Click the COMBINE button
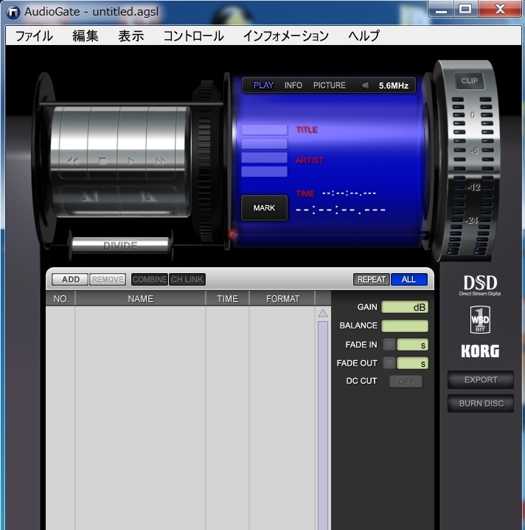Viewport: 525px width, 530px height. pyautogui.click(x=150, y=280)
